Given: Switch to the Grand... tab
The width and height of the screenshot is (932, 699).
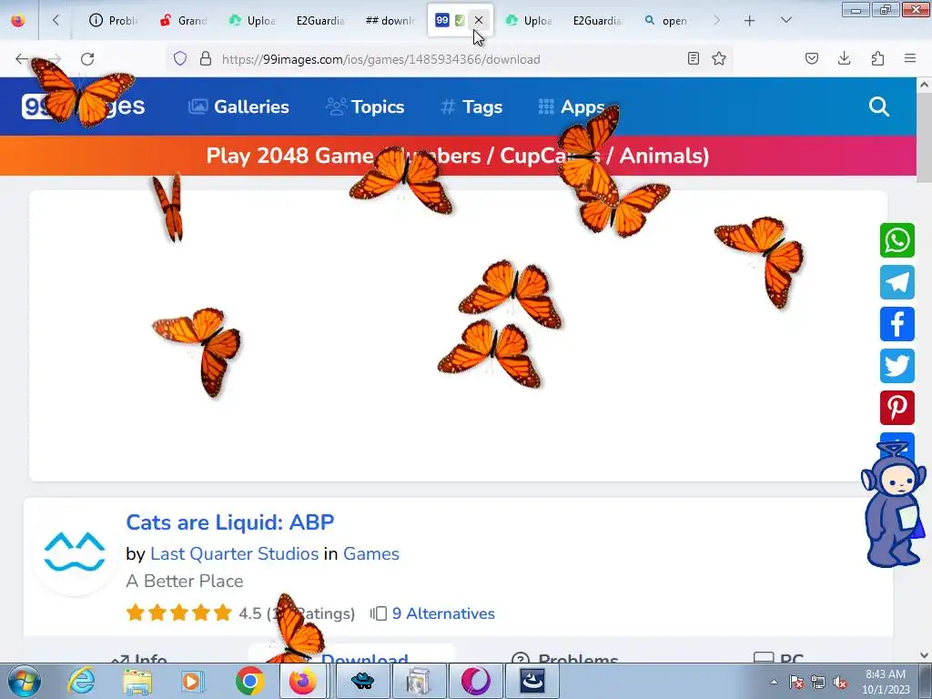Looking at the screenshot, I should [x=182, y=20].
